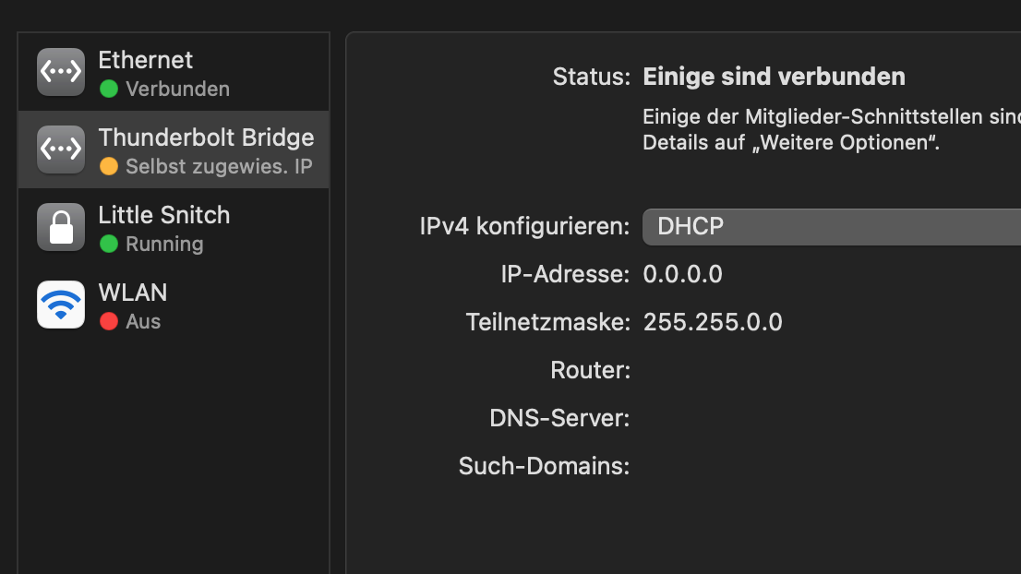The width and height of the screenshot is (1021, 574).
Task: Click the Teilnetzmaske value 255.255.0.0
Action: [713, 322]
